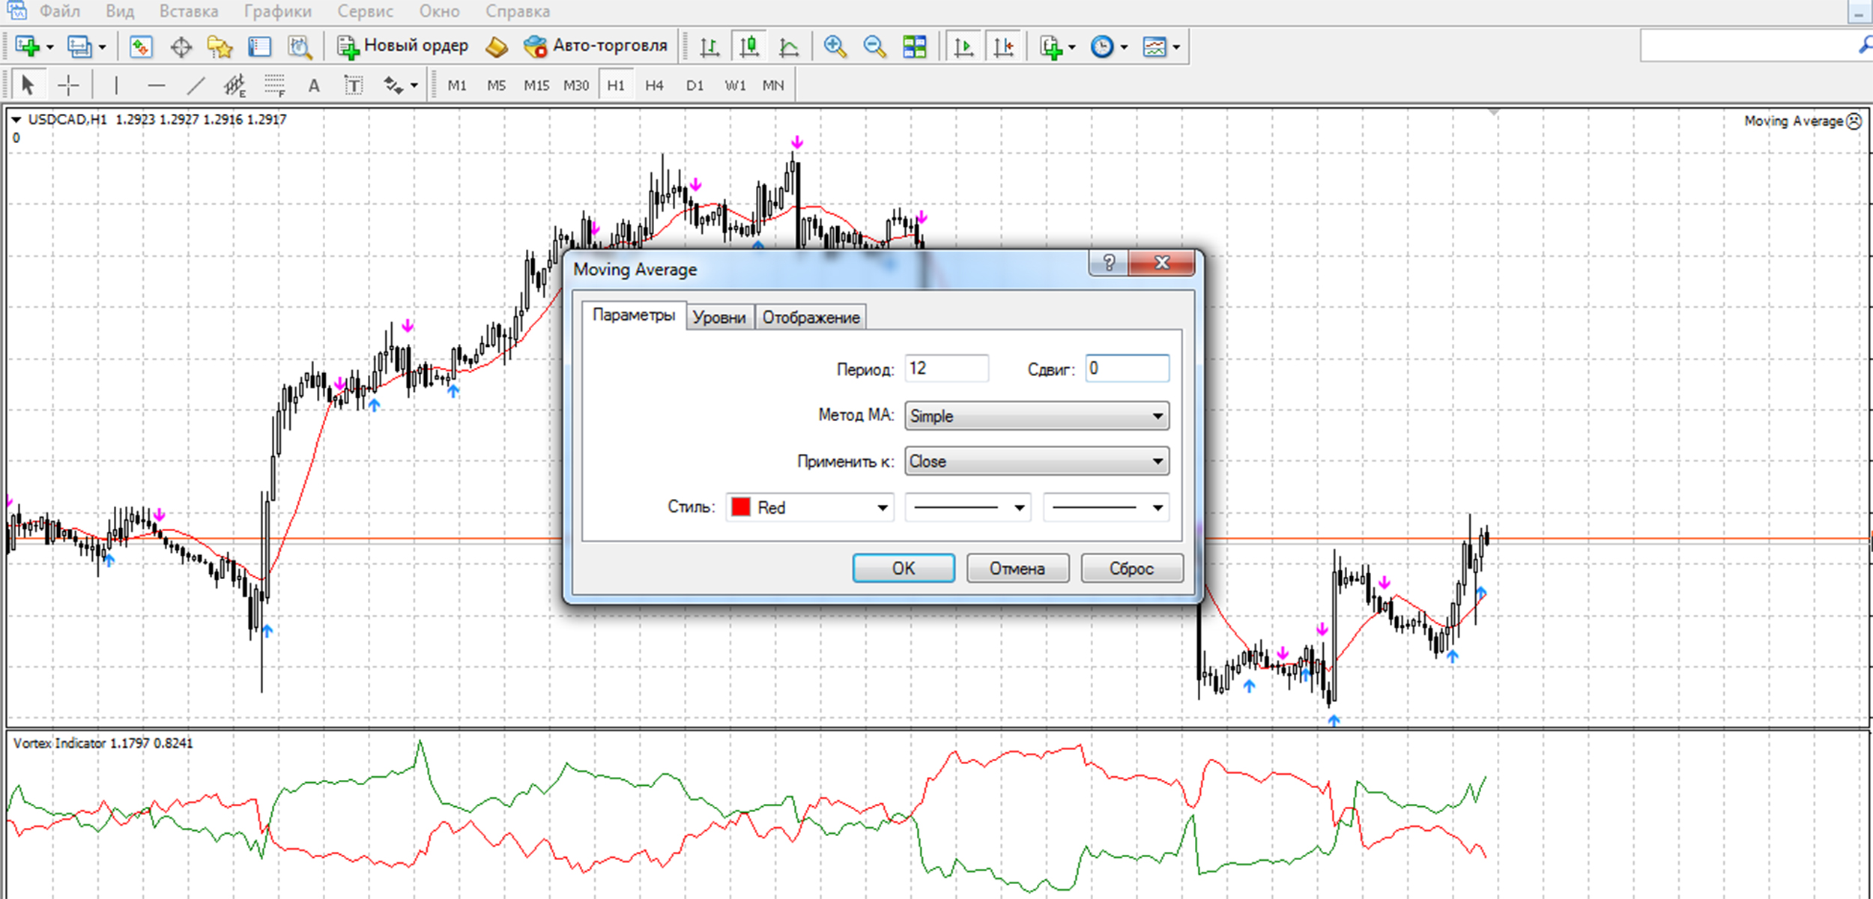
Task: Open the Fibonacci retracement tool
Action: [274, 85]
